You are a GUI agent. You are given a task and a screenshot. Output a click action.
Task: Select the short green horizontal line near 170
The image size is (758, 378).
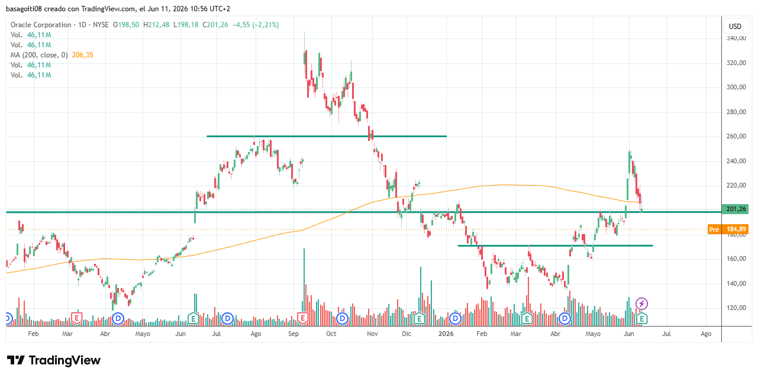(x=555, y=245)
